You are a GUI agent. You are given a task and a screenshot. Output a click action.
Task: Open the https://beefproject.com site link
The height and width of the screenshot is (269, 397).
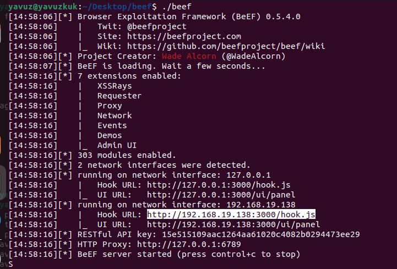click(184, 36)
